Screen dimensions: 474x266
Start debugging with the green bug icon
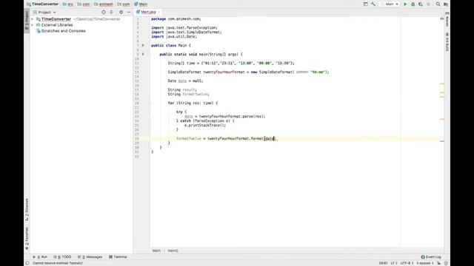click(413, 4)
